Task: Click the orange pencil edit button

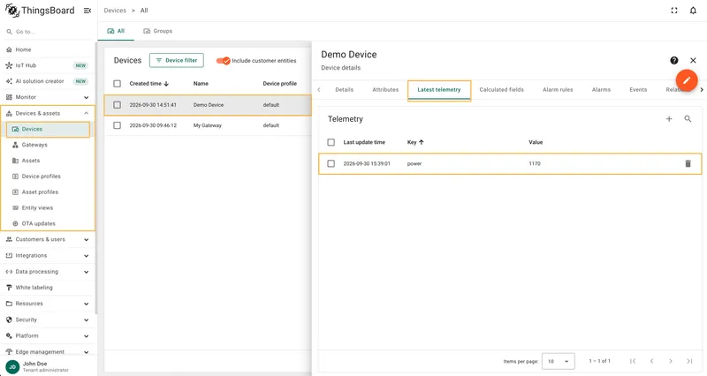Action: [687, 80]
